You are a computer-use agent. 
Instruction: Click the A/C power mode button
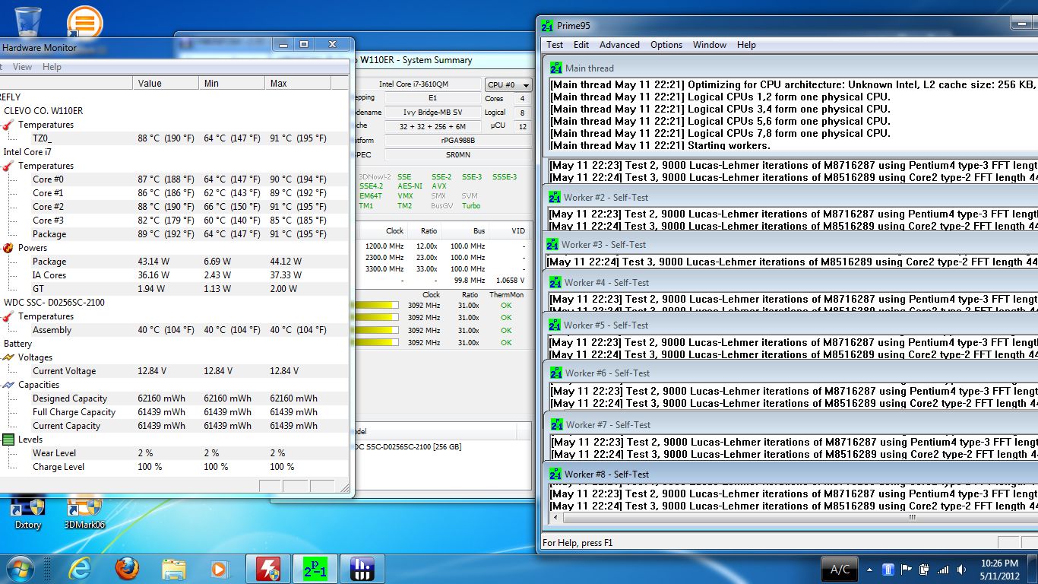(x=840, y=570)
